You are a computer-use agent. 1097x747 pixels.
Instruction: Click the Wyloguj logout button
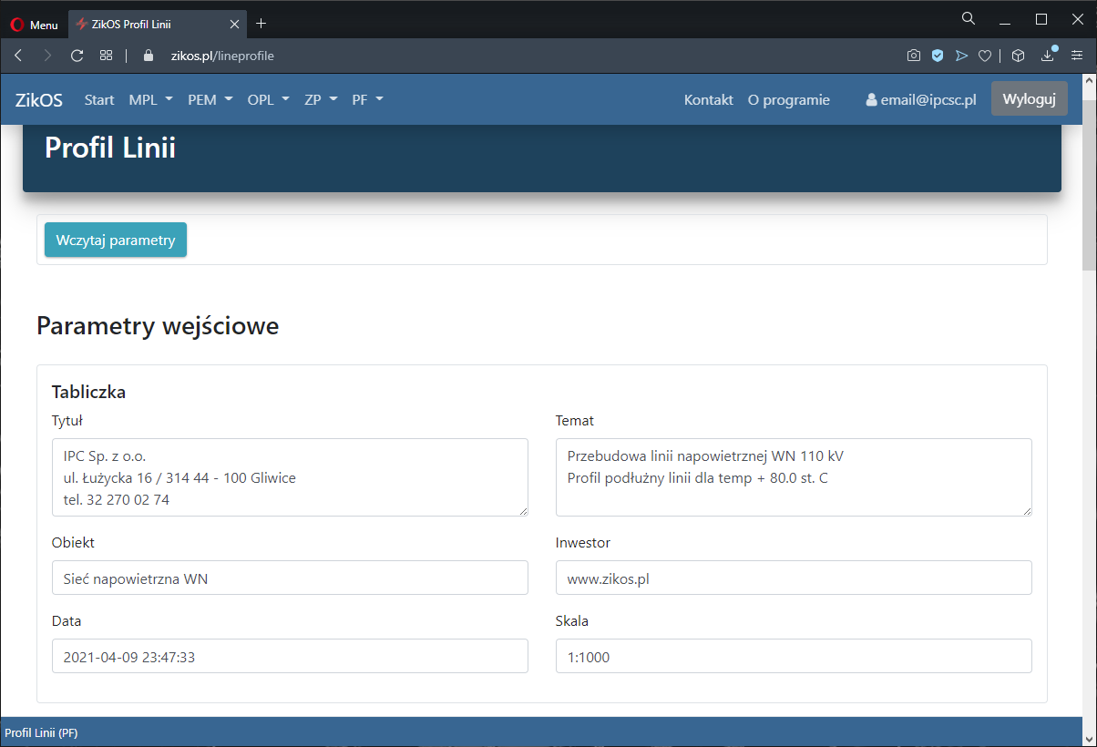[1029, 99]
